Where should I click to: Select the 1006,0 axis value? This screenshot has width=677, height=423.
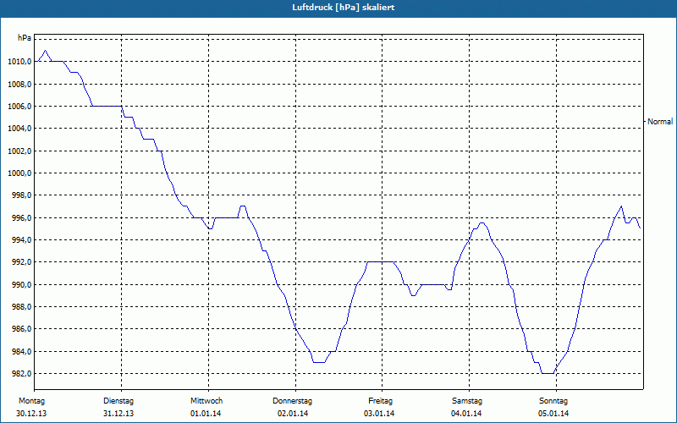point(19,107)
